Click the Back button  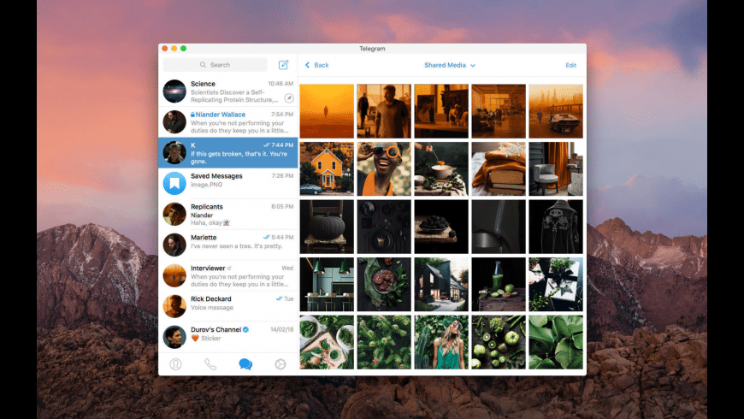[x=317, y=65]
